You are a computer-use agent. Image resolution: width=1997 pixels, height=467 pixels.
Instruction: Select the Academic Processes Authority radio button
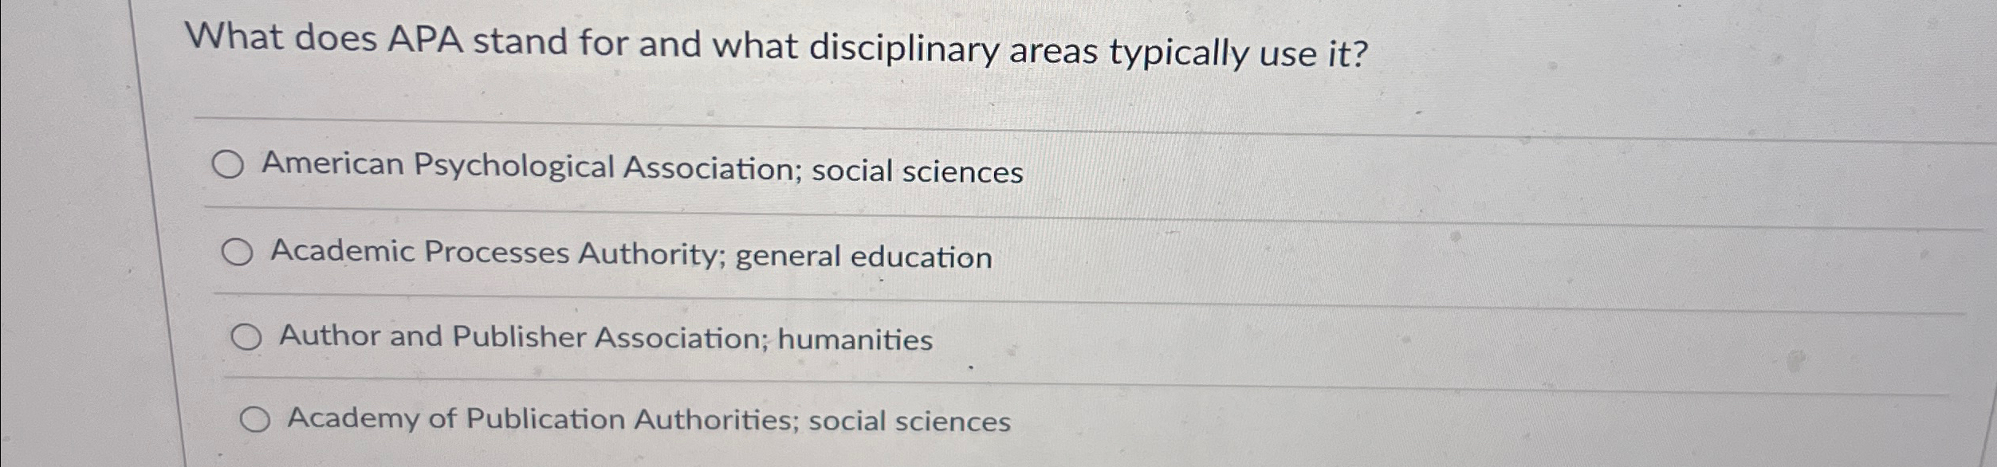237,253
